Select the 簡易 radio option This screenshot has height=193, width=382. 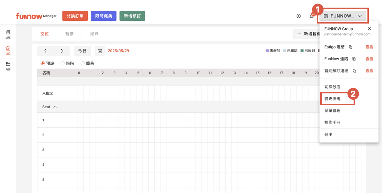(83, 63)
